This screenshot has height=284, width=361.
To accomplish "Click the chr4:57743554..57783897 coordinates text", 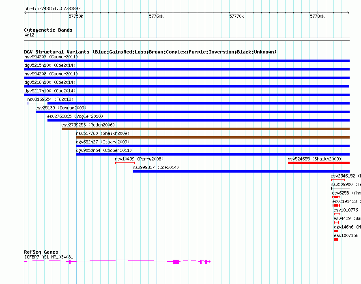I will click(52, 9).
